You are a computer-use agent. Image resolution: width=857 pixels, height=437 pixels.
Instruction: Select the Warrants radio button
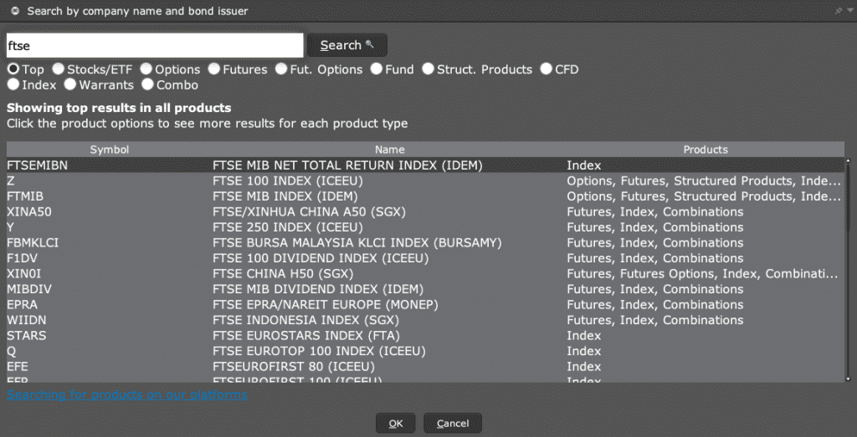(x=70, y=84)
